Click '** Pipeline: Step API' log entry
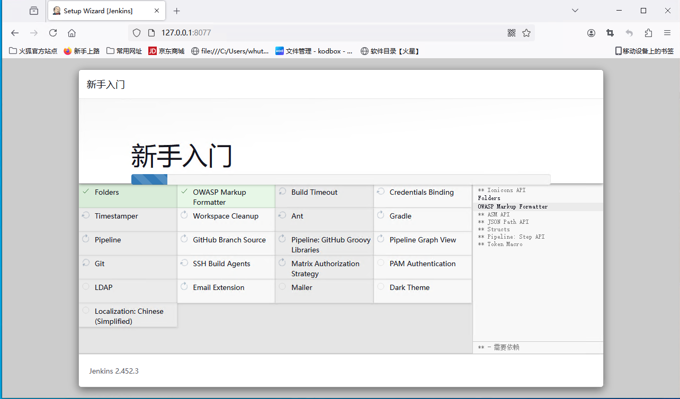Viewport: 680px width, 399px height. [511, 237]
